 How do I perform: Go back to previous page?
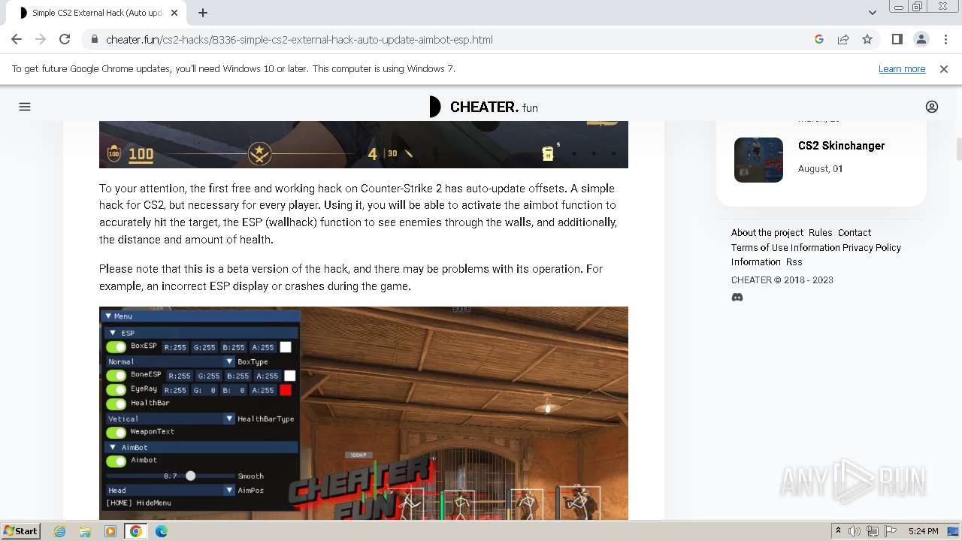pyautogui.click(x=17, y=39)
